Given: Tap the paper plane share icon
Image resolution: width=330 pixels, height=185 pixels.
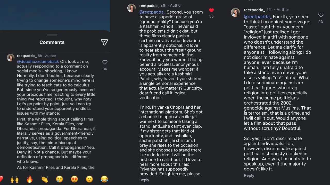Looking at the screenshot, I should 104,42.
